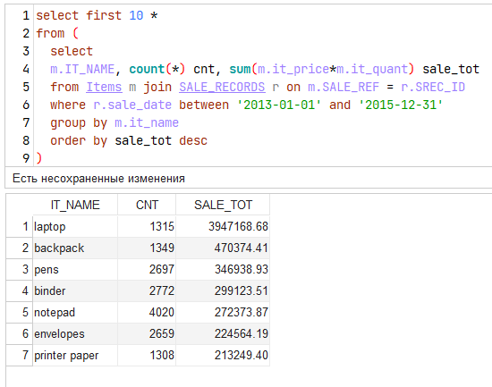
Task: Select row number 7 header
Action: click(x=19, y=356)
